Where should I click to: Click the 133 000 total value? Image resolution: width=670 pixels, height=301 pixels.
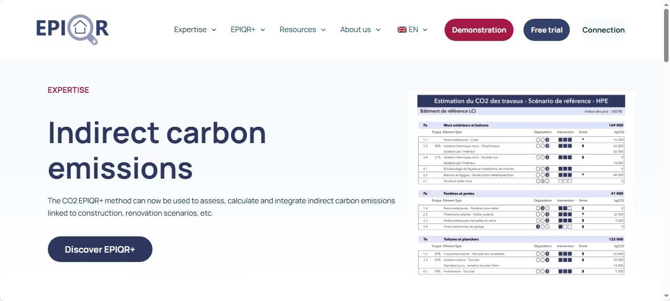616,239
